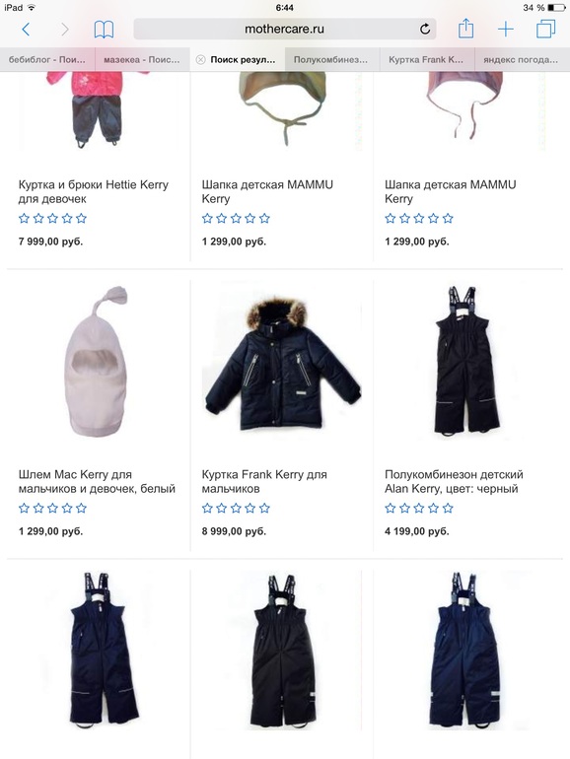Select the white balaclava helmet image
The image size is (570, 759).
tap(98, 362)
